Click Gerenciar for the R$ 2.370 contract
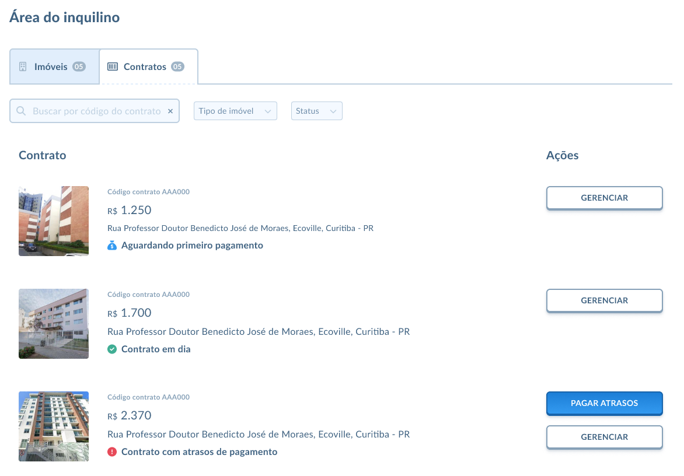 click(x=604, y=437)
